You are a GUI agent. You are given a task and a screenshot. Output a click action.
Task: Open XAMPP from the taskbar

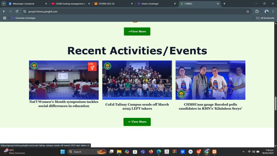pos(214,152)
